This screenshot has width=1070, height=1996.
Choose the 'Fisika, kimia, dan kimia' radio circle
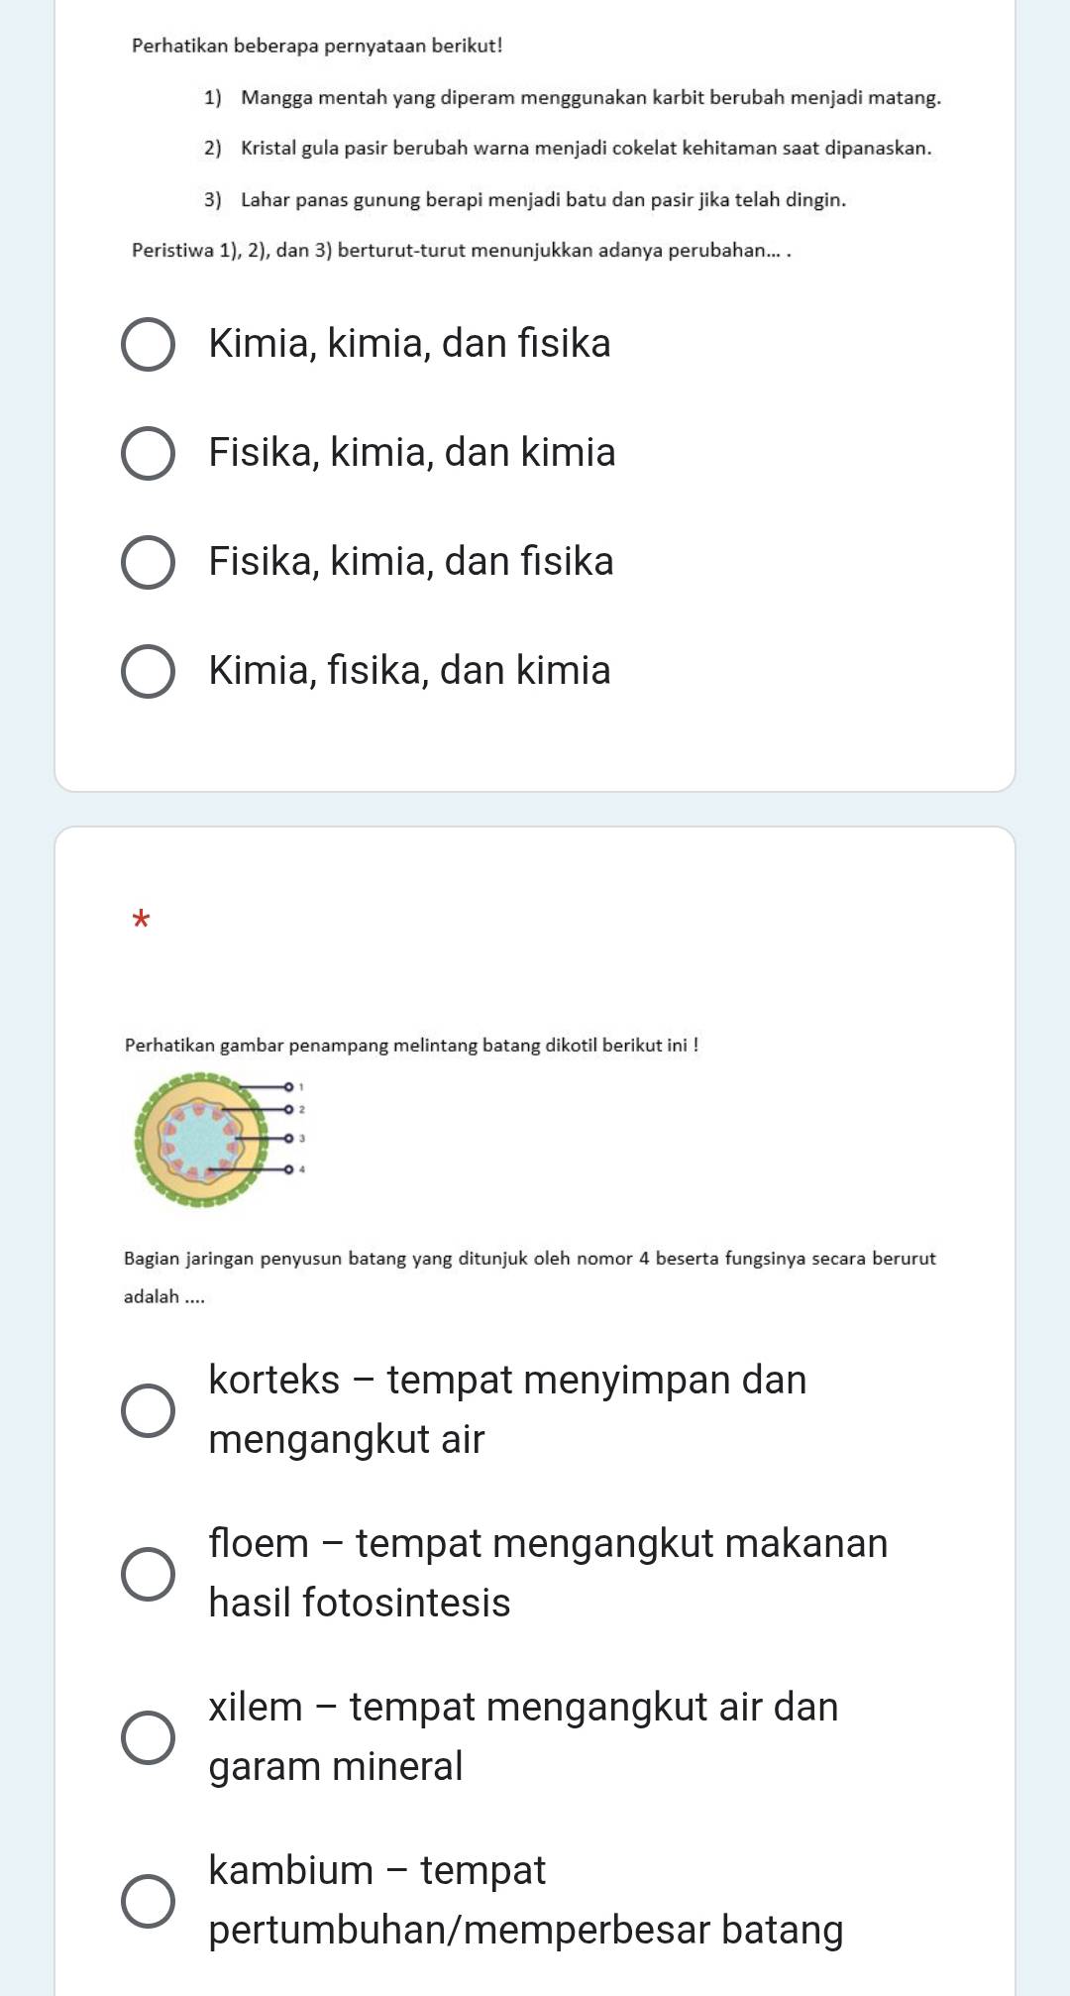148,454
